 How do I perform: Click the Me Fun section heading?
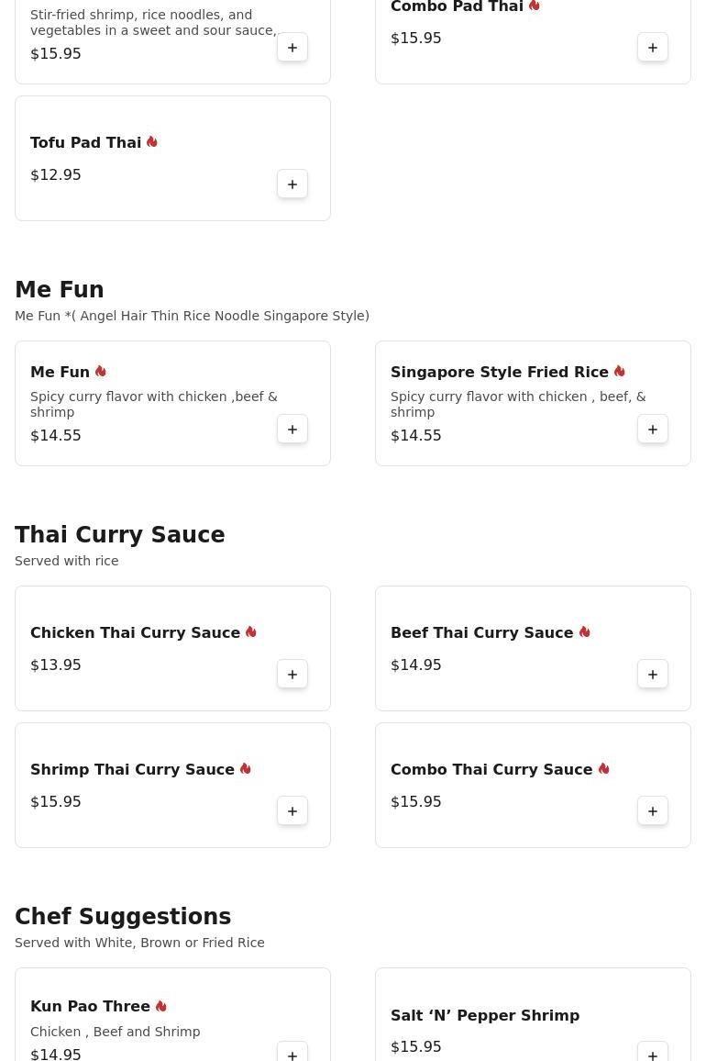[x=60, y=290]
